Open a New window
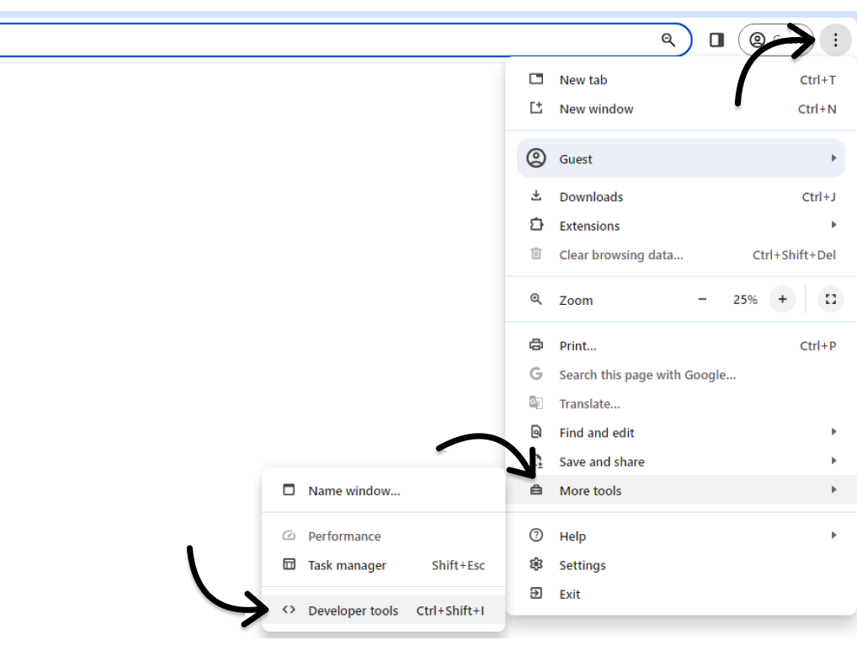 pyautogui.click(x=596, y=108)
